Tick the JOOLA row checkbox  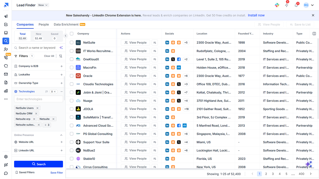click(x=72, y=109)
